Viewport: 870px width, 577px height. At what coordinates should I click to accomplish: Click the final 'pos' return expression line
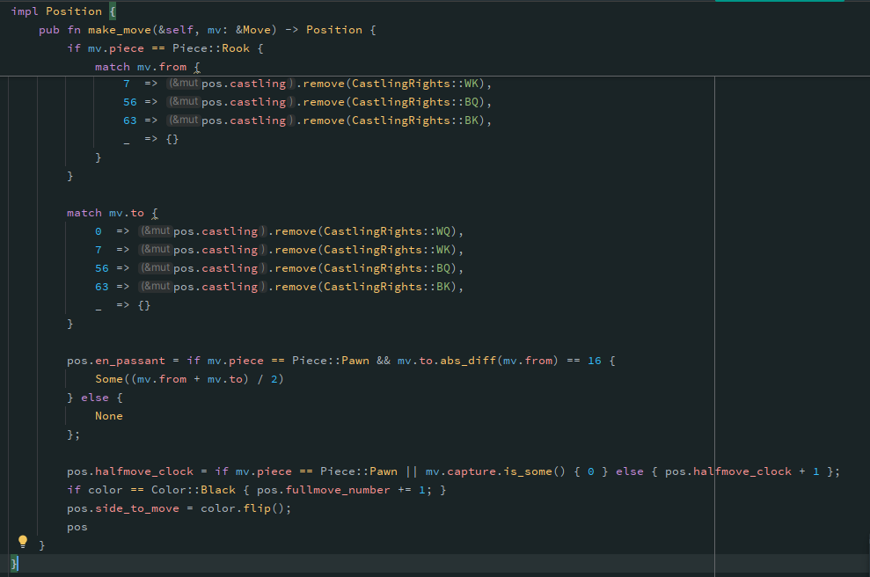click(77, 527)
